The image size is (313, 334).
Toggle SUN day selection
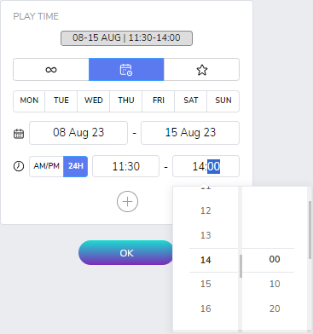223,101
